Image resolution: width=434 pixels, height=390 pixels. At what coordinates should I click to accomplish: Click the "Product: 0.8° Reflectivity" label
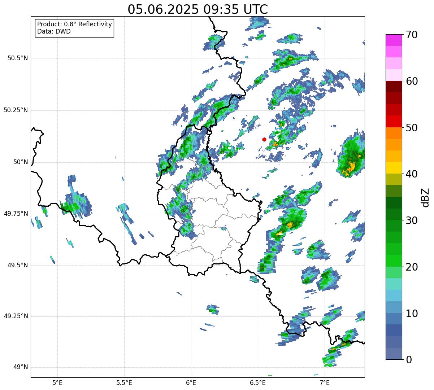[x=74, y=24]
